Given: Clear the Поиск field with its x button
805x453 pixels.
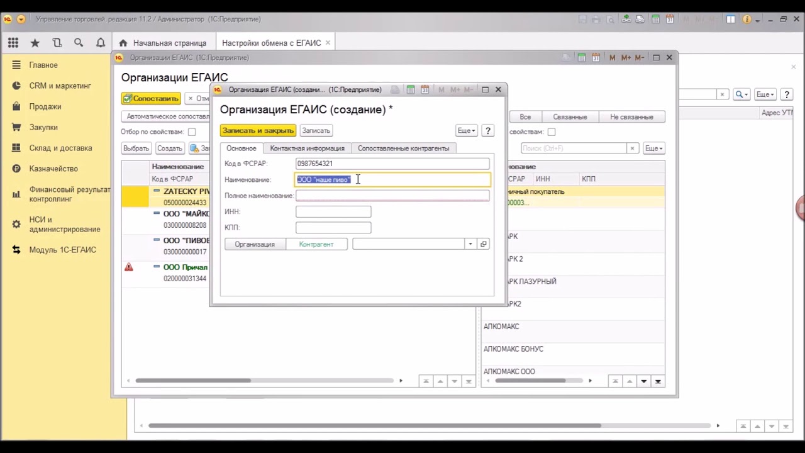Looking at the screenshot, I should click(x=632, y=148).
